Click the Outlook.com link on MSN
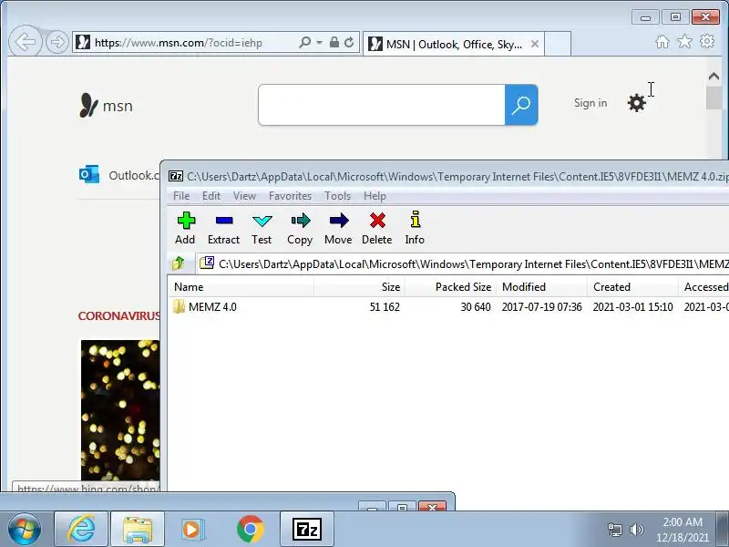The image size is (729, 547). pyautogui.click(x=119, y=175)
